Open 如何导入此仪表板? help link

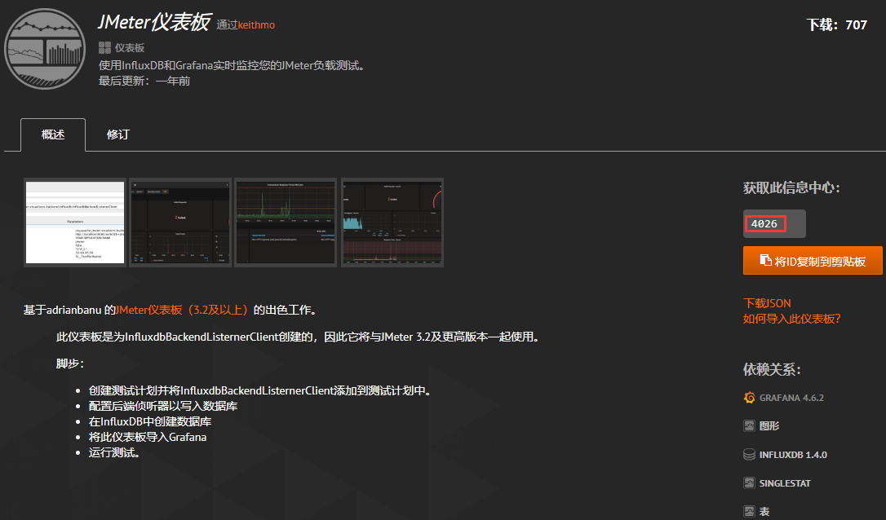click(x=791, y=319)
